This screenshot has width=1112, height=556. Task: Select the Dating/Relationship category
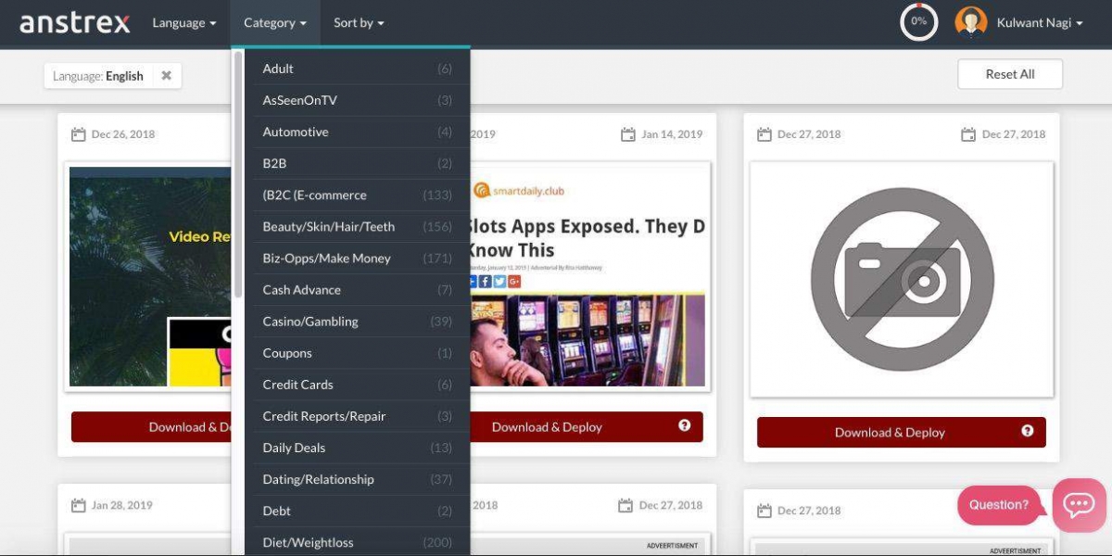pyautogui.click(x=318, y=479)
